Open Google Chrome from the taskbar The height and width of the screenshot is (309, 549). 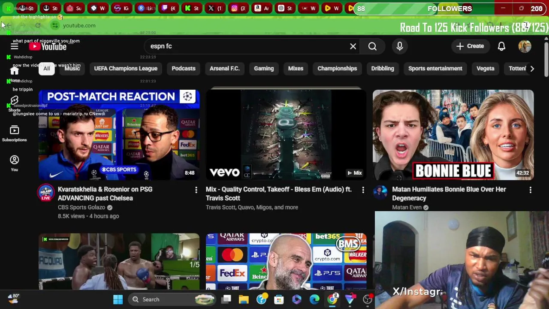(x=332, y=300)
